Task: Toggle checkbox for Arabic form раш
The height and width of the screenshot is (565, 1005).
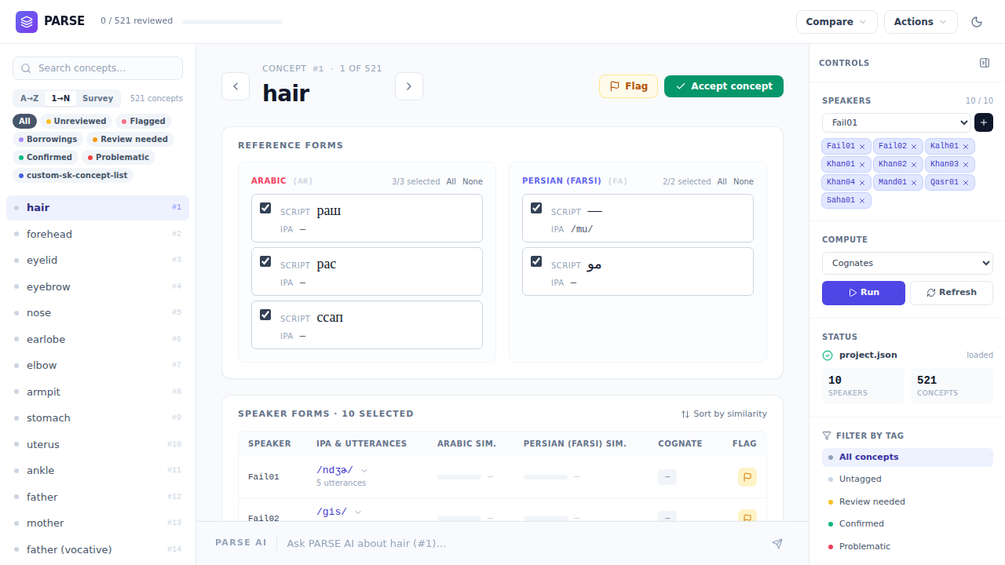Action: pos(265,208)
